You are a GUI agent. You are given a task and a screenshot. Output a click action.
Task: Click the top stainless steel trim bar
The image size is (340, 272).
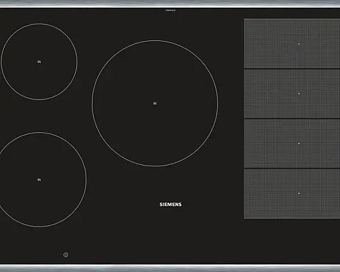click(x=170, y=3)
